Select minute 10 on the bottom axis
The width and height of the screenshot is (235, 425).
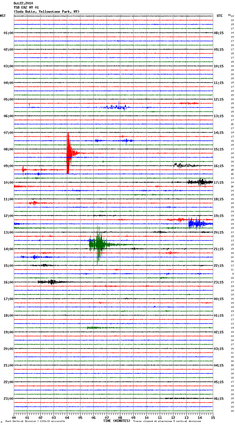pos(147,418)
